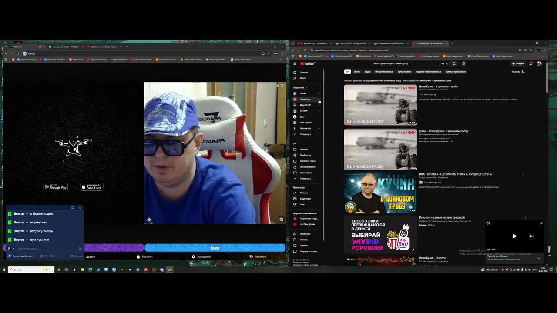Select the Shorts filter chip
The image size is (557, 313).
[357, 72]
